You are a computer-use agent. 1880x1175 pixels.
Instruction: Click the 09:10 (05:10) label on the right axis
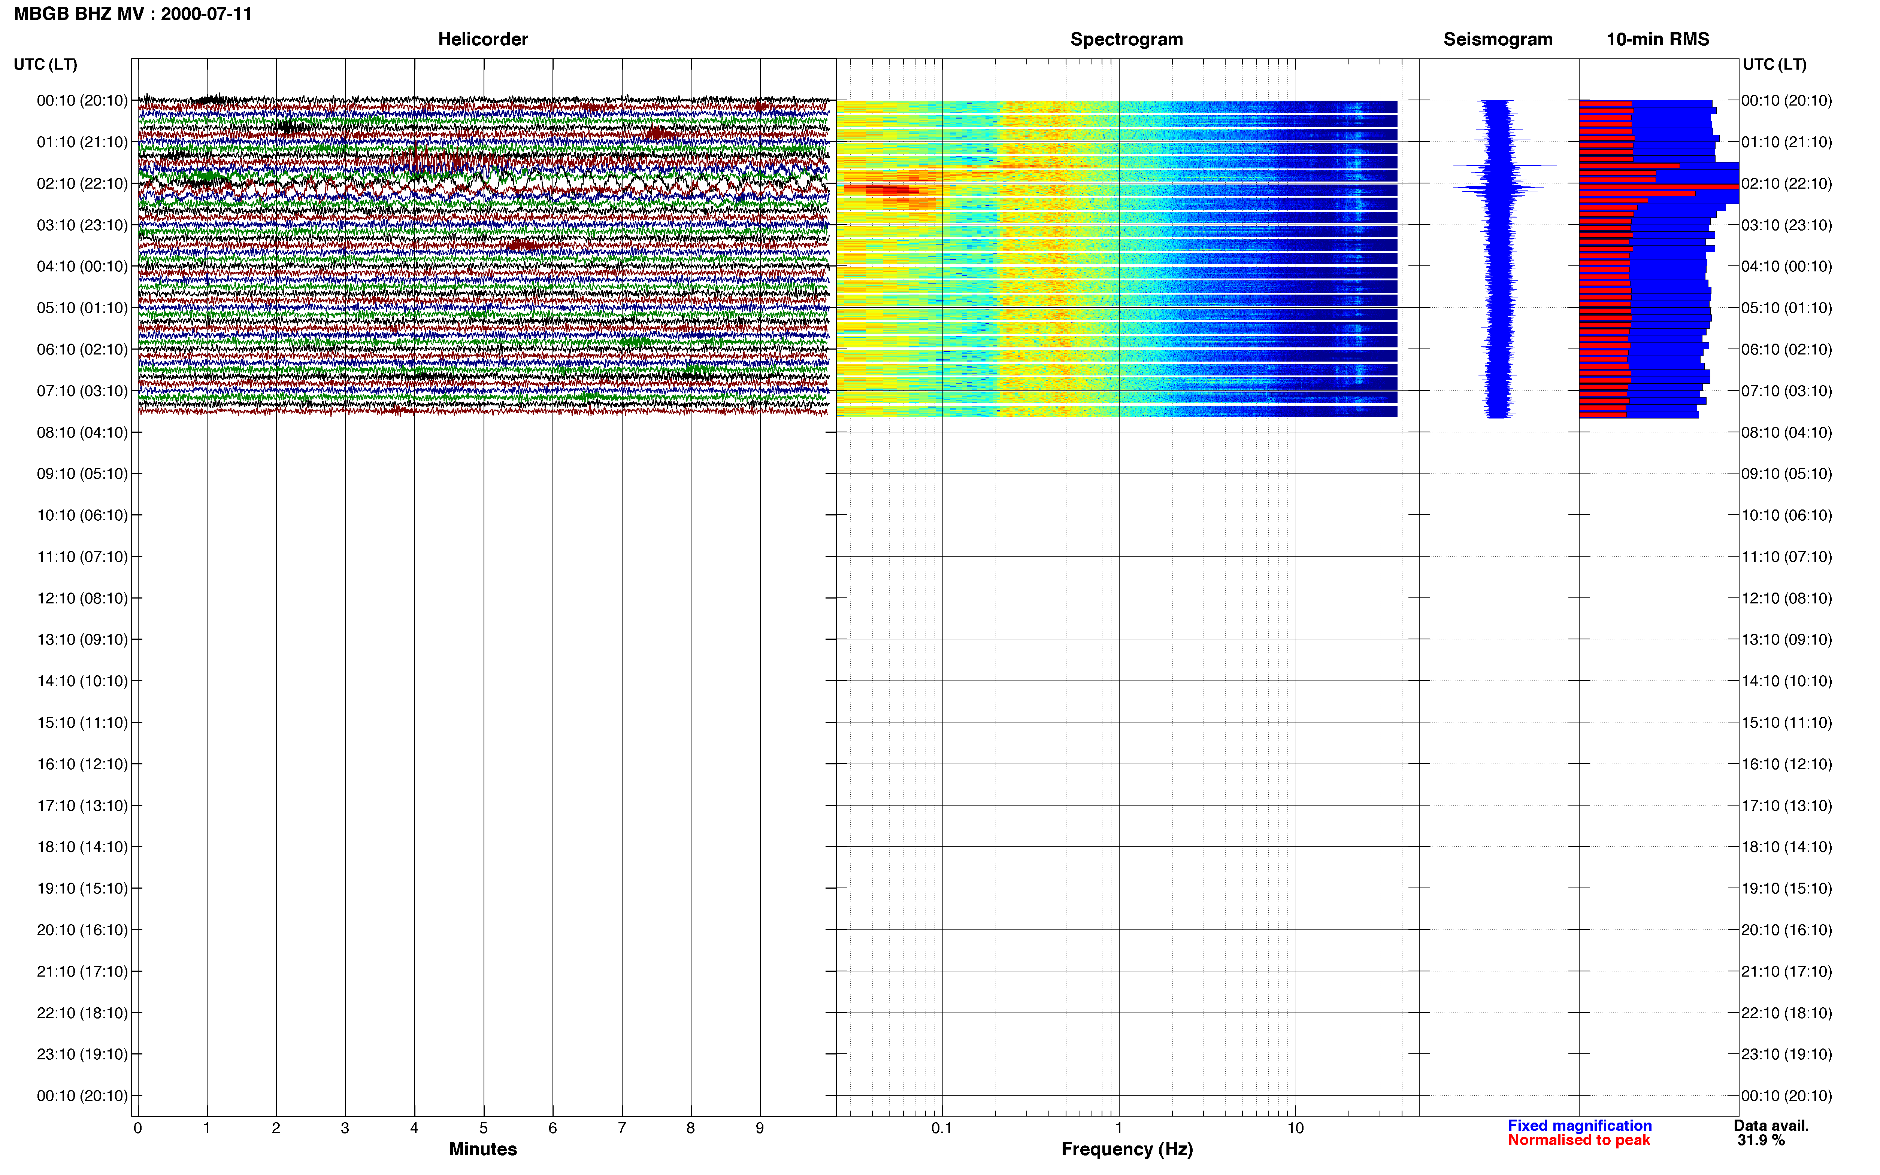pyautogui.click(x=1787, y=473)
